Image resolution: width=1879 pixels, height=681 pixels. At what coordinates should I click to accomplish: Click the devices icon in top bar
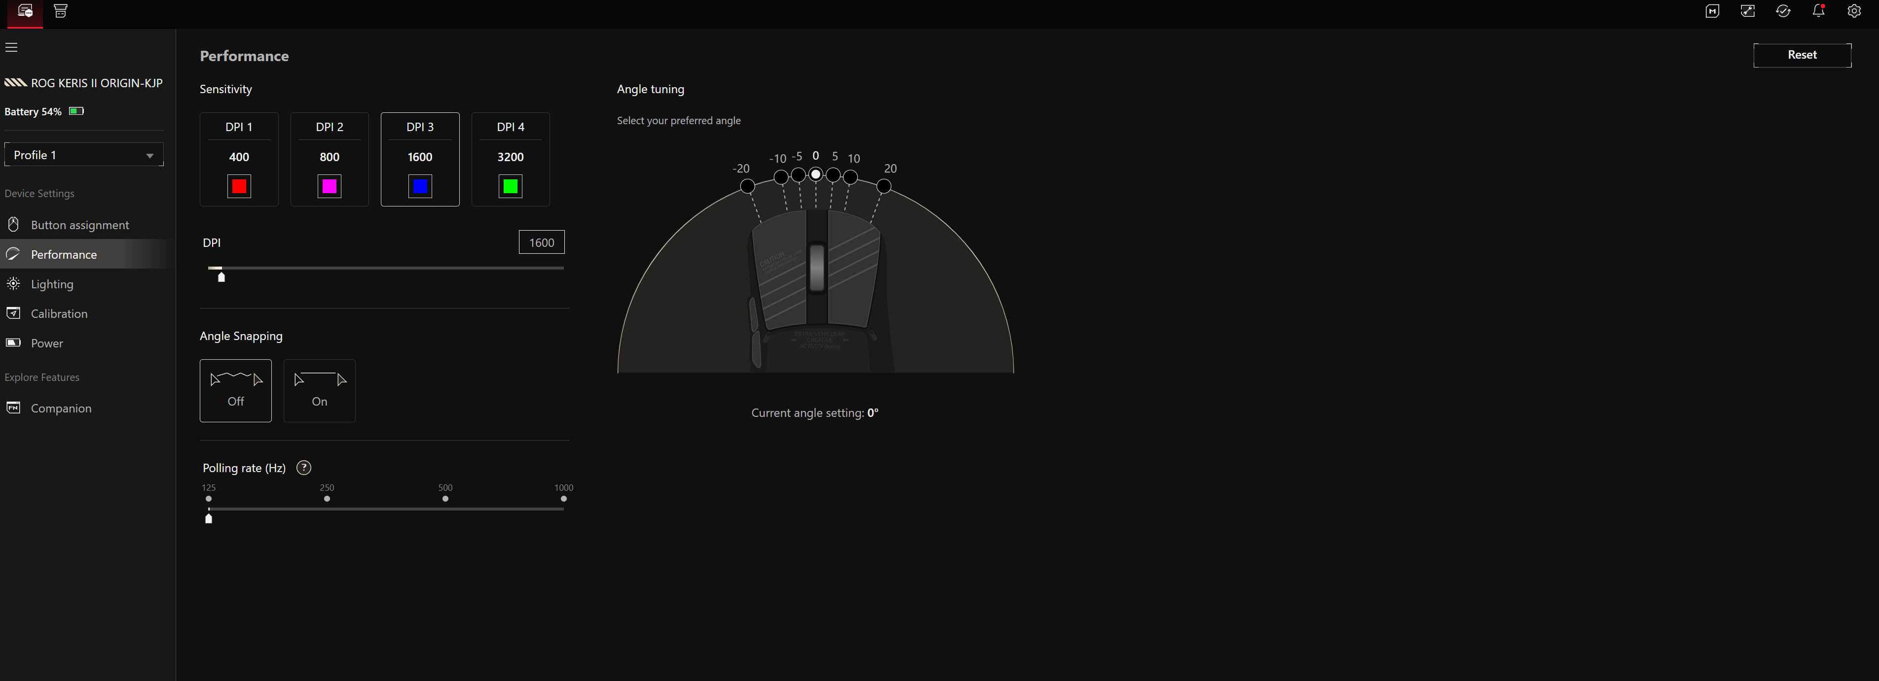click(x=25, y=12)
